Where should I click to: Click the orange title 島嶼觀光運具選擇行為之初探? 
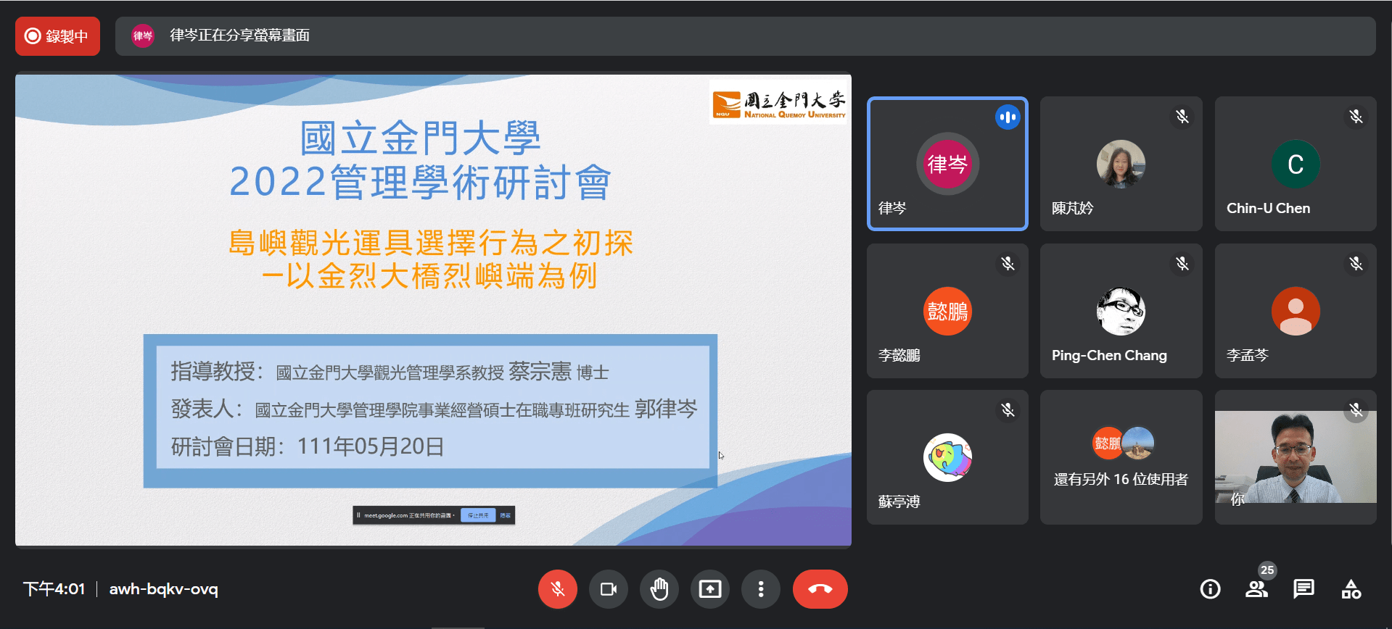(x=431, y=243)
